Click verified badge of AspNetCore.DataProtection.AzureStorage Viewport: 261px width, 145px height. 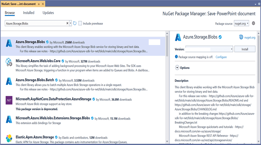tap(94, 99)
